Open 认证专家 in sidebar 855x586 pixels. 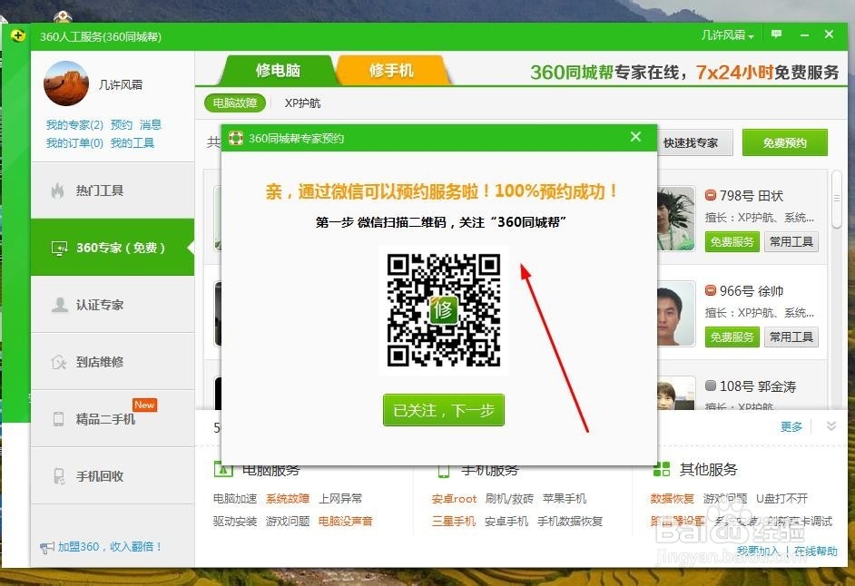113,305
